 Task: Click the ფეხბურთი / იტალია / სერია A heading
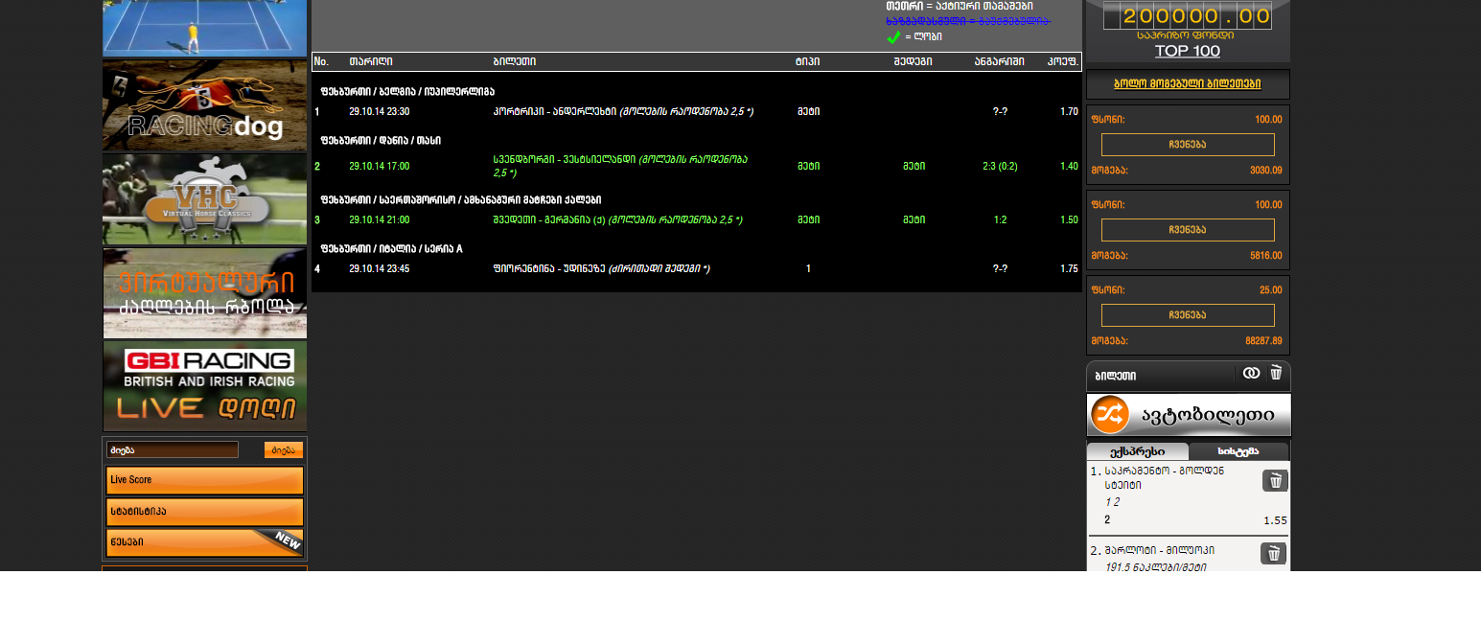[x=391, y=248]
